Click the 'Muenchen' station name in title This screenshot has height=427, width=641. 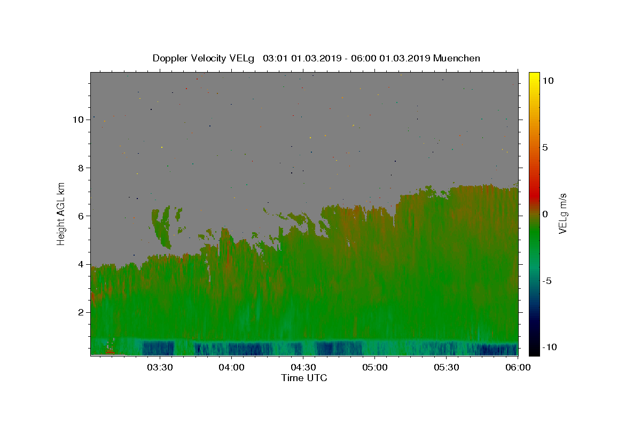457,58
